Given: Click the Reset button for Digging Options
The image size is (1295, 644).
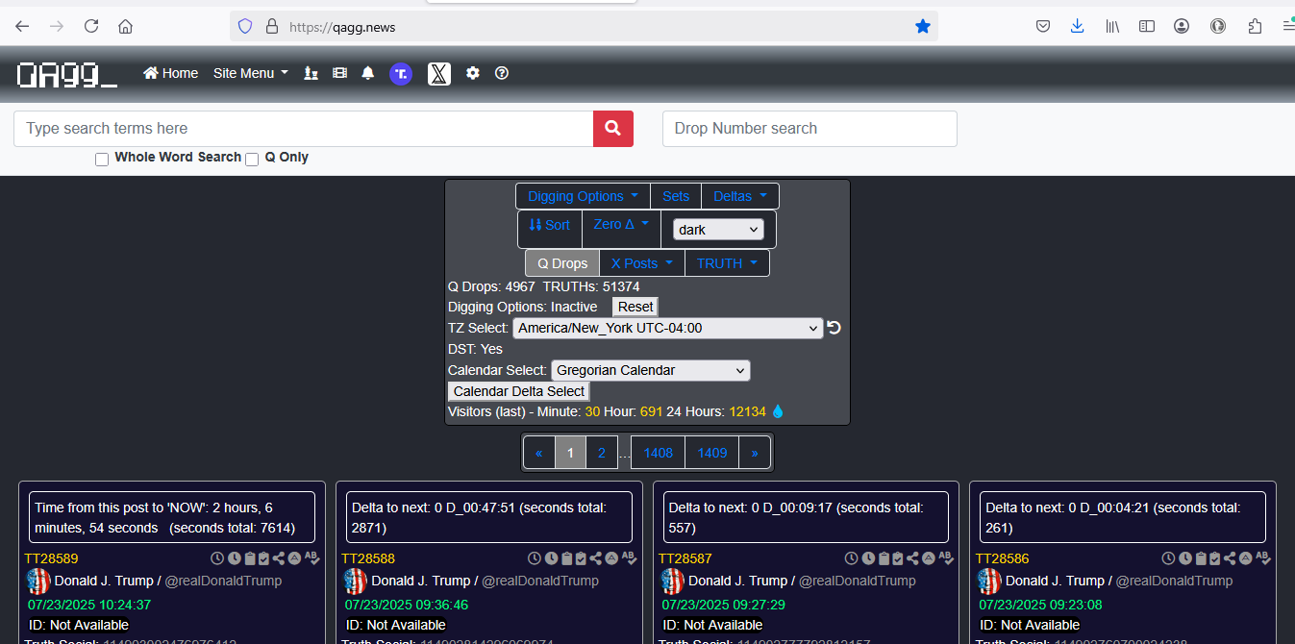Looking at the screenshot, I should coord(635,307).
